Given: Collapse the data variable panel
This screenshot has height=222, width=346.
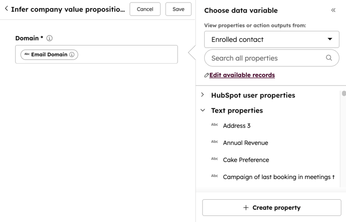Looking at the screenshot, I should [x=333, y=10].
